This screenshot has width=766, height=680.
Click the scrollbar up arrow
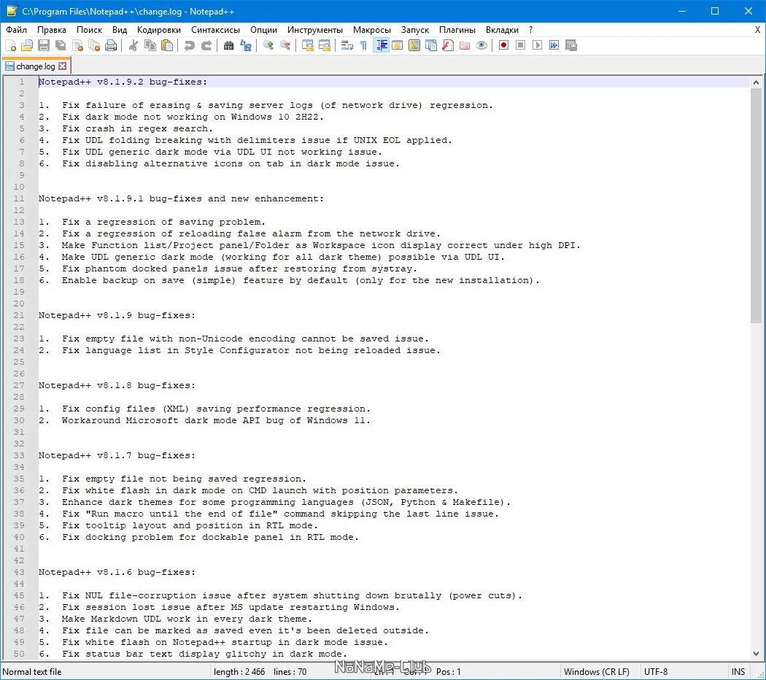click(757, 82)
